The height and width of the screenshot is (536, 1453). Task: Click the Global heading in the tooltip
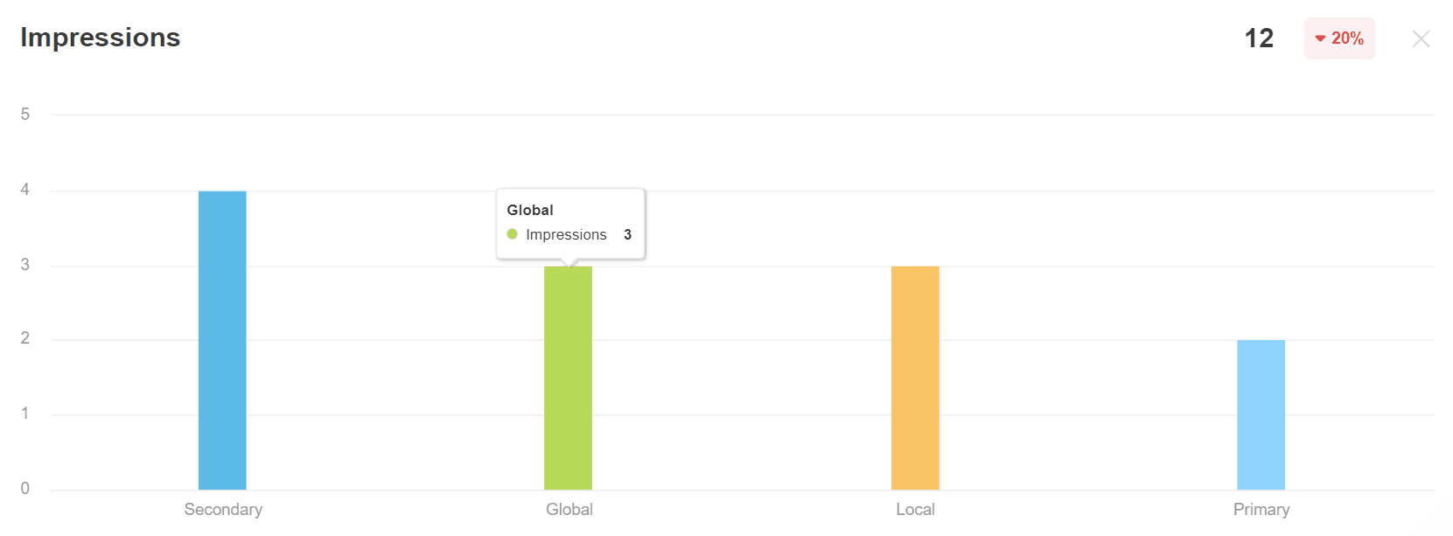(x=530, y=210)
